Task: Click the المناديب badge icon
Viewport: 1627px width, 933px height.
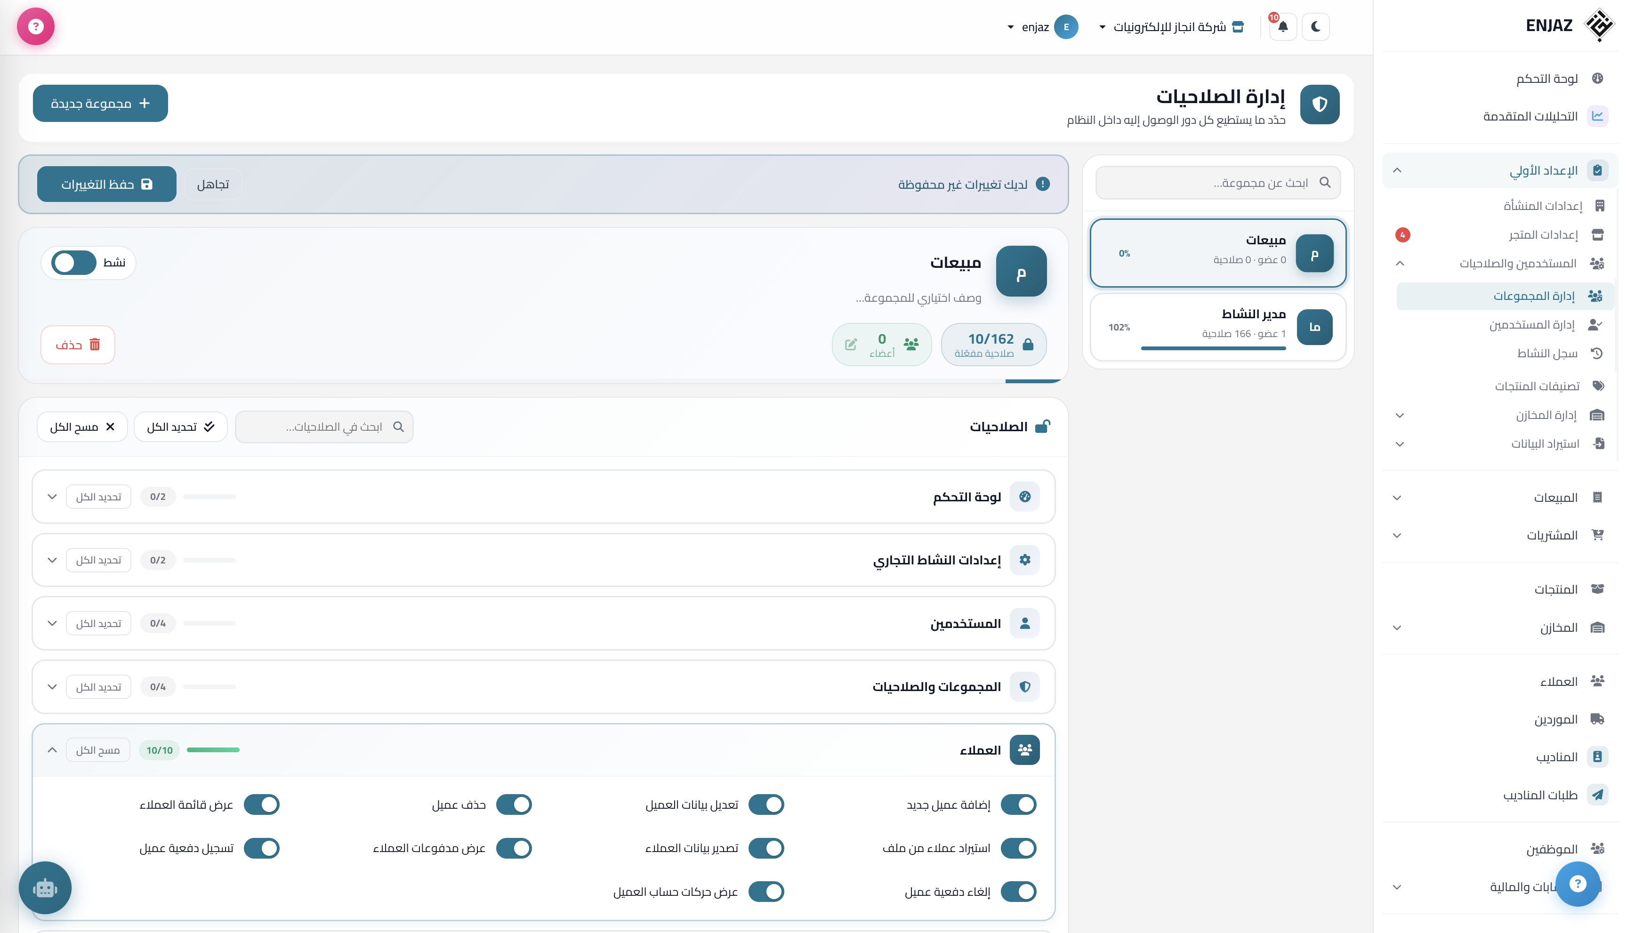Action: pos(1597,757)
